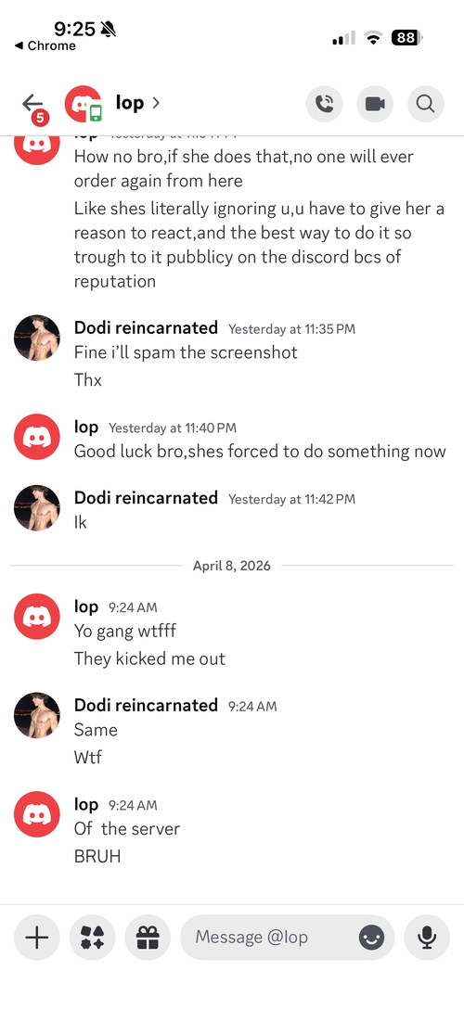The width and height of the screenshot is (464, 1009).
Task: Tap lop's avatar beside "Yo gang wtfff"
Action: tap(37, 617)
